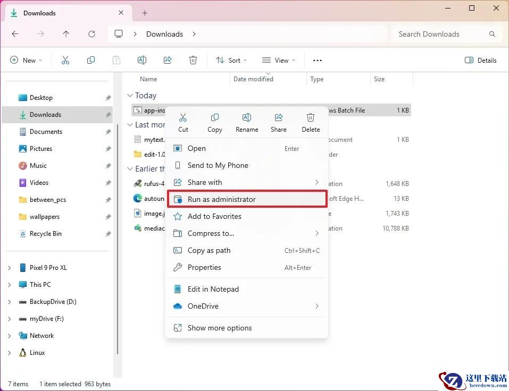Expand Linux tree node
Image resolution: width=509 pixels, height=391 pixels.
tap(10, 353)
